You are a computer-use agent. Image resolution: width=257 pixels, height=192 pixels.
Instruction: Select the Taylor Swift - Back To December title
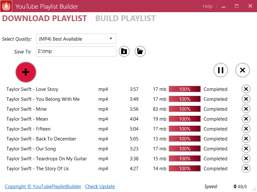click(x=41, y=139)
